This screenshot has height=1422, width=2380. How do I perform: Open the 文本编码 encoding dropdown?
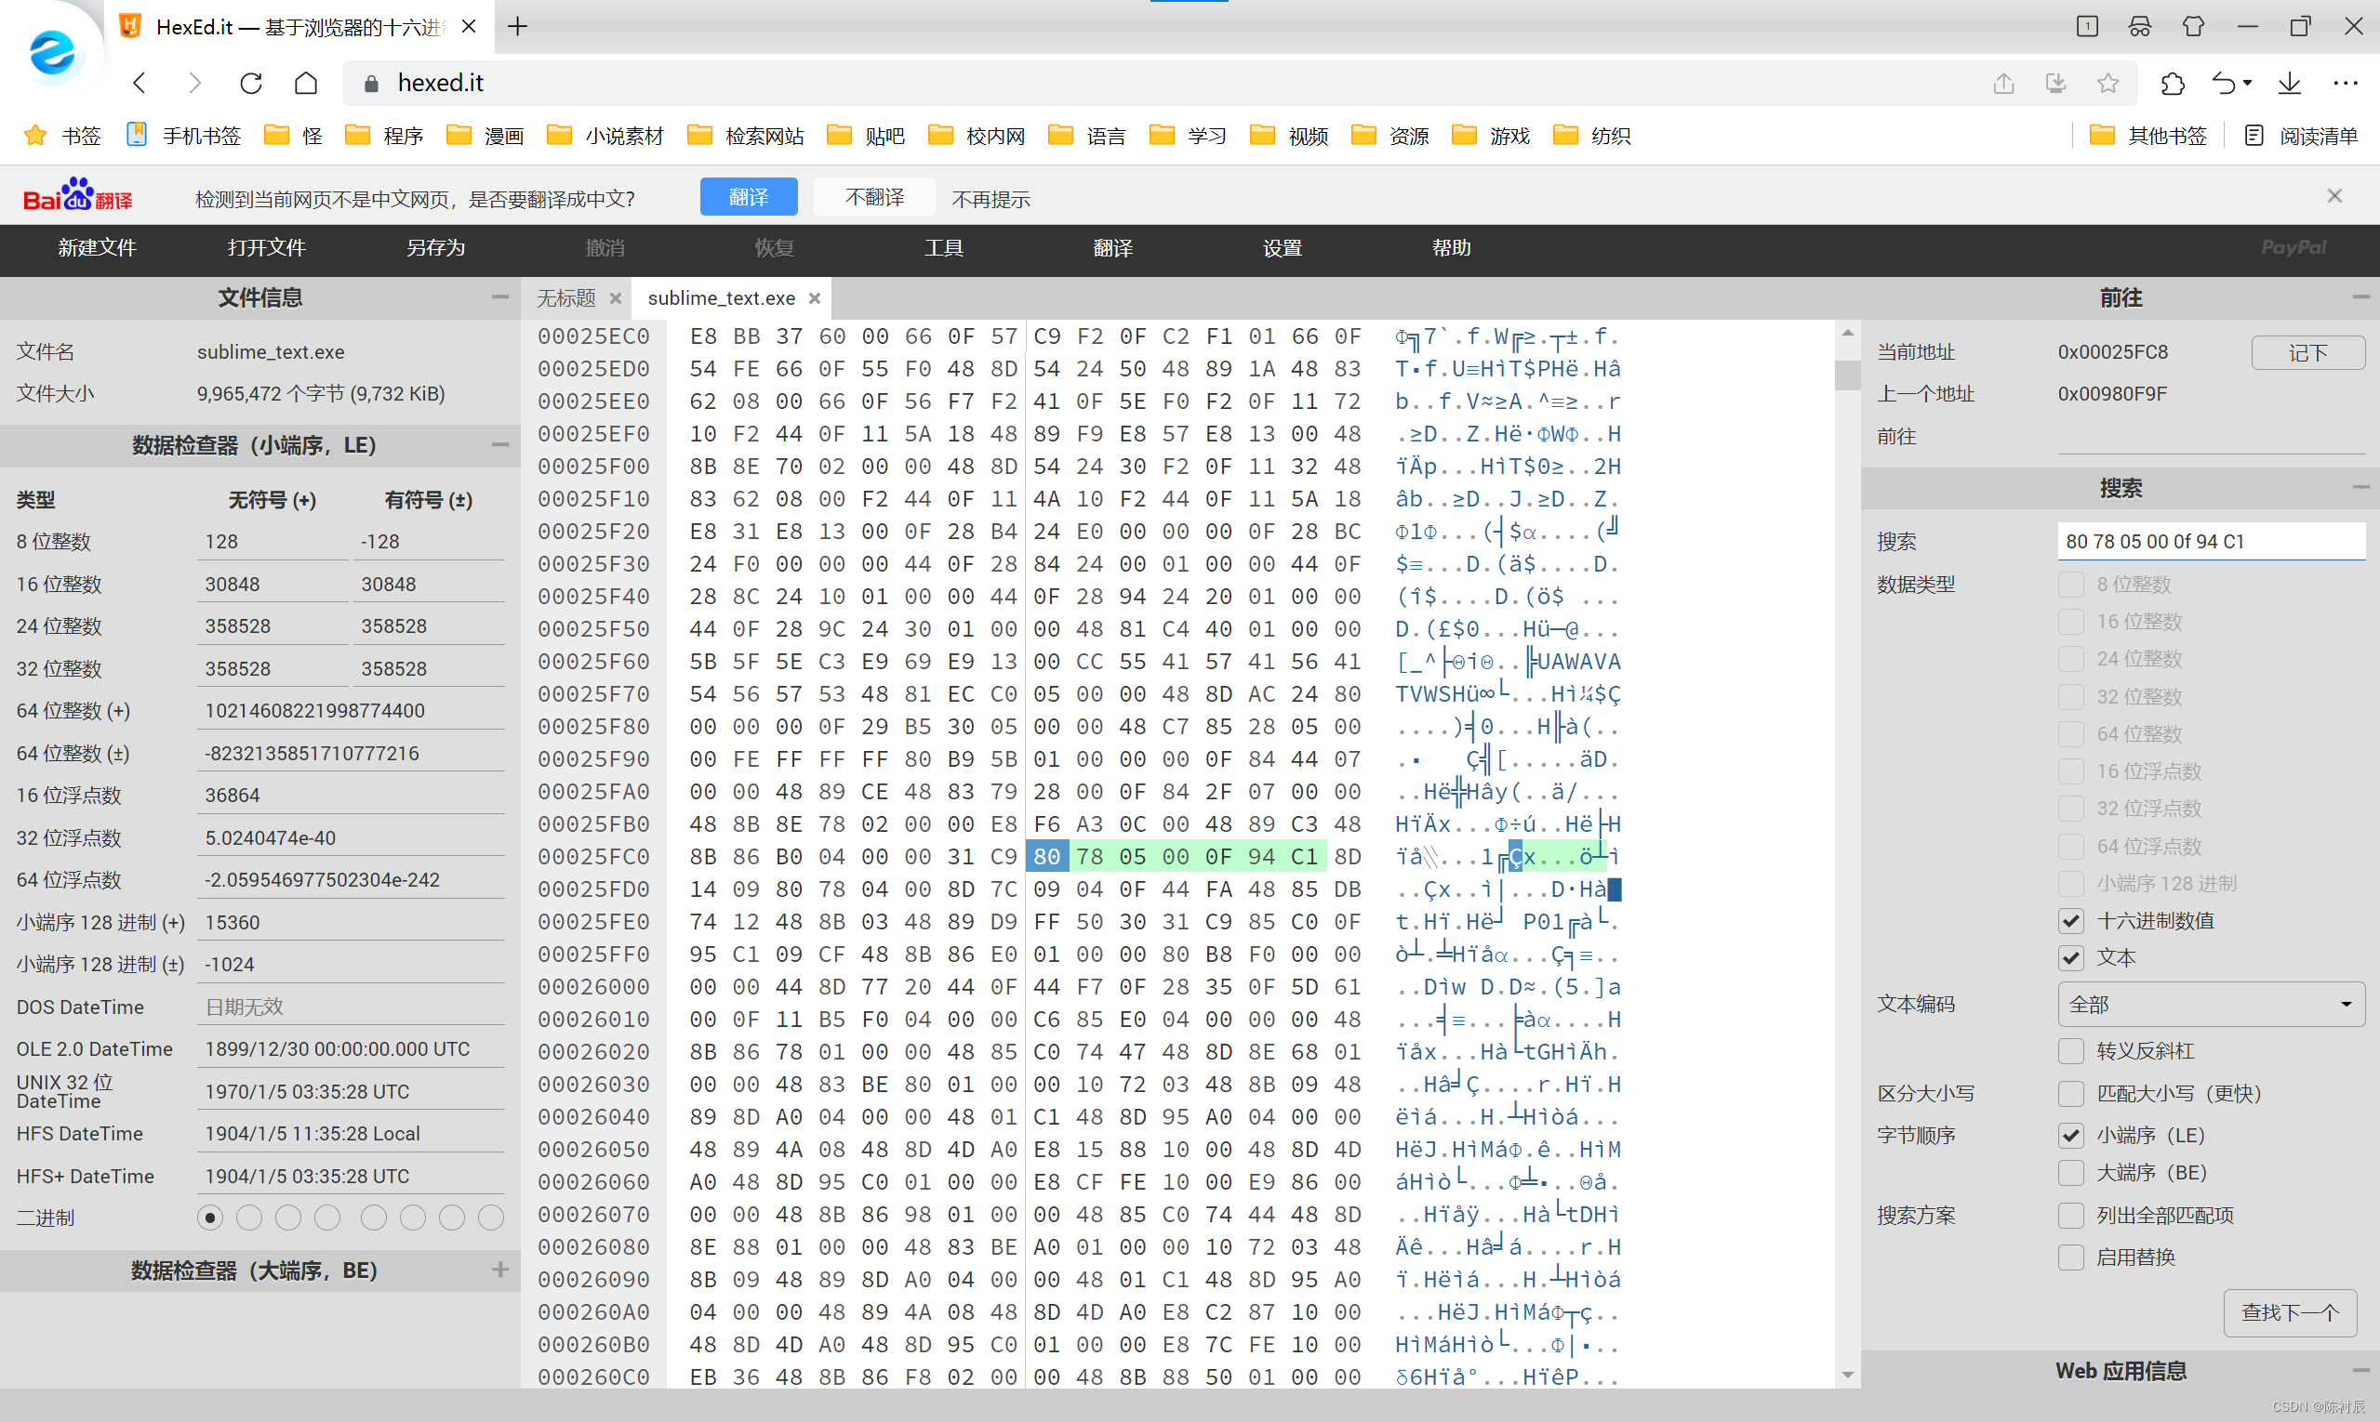click(x=2209, y=1004)
